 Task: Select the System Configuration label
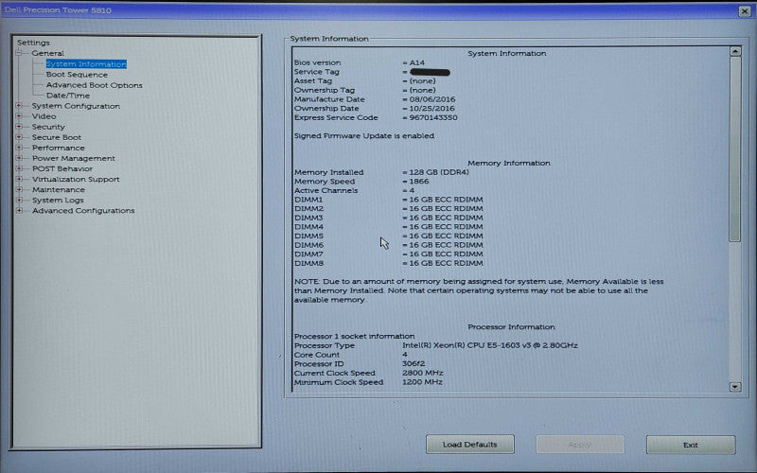[76, 106]
